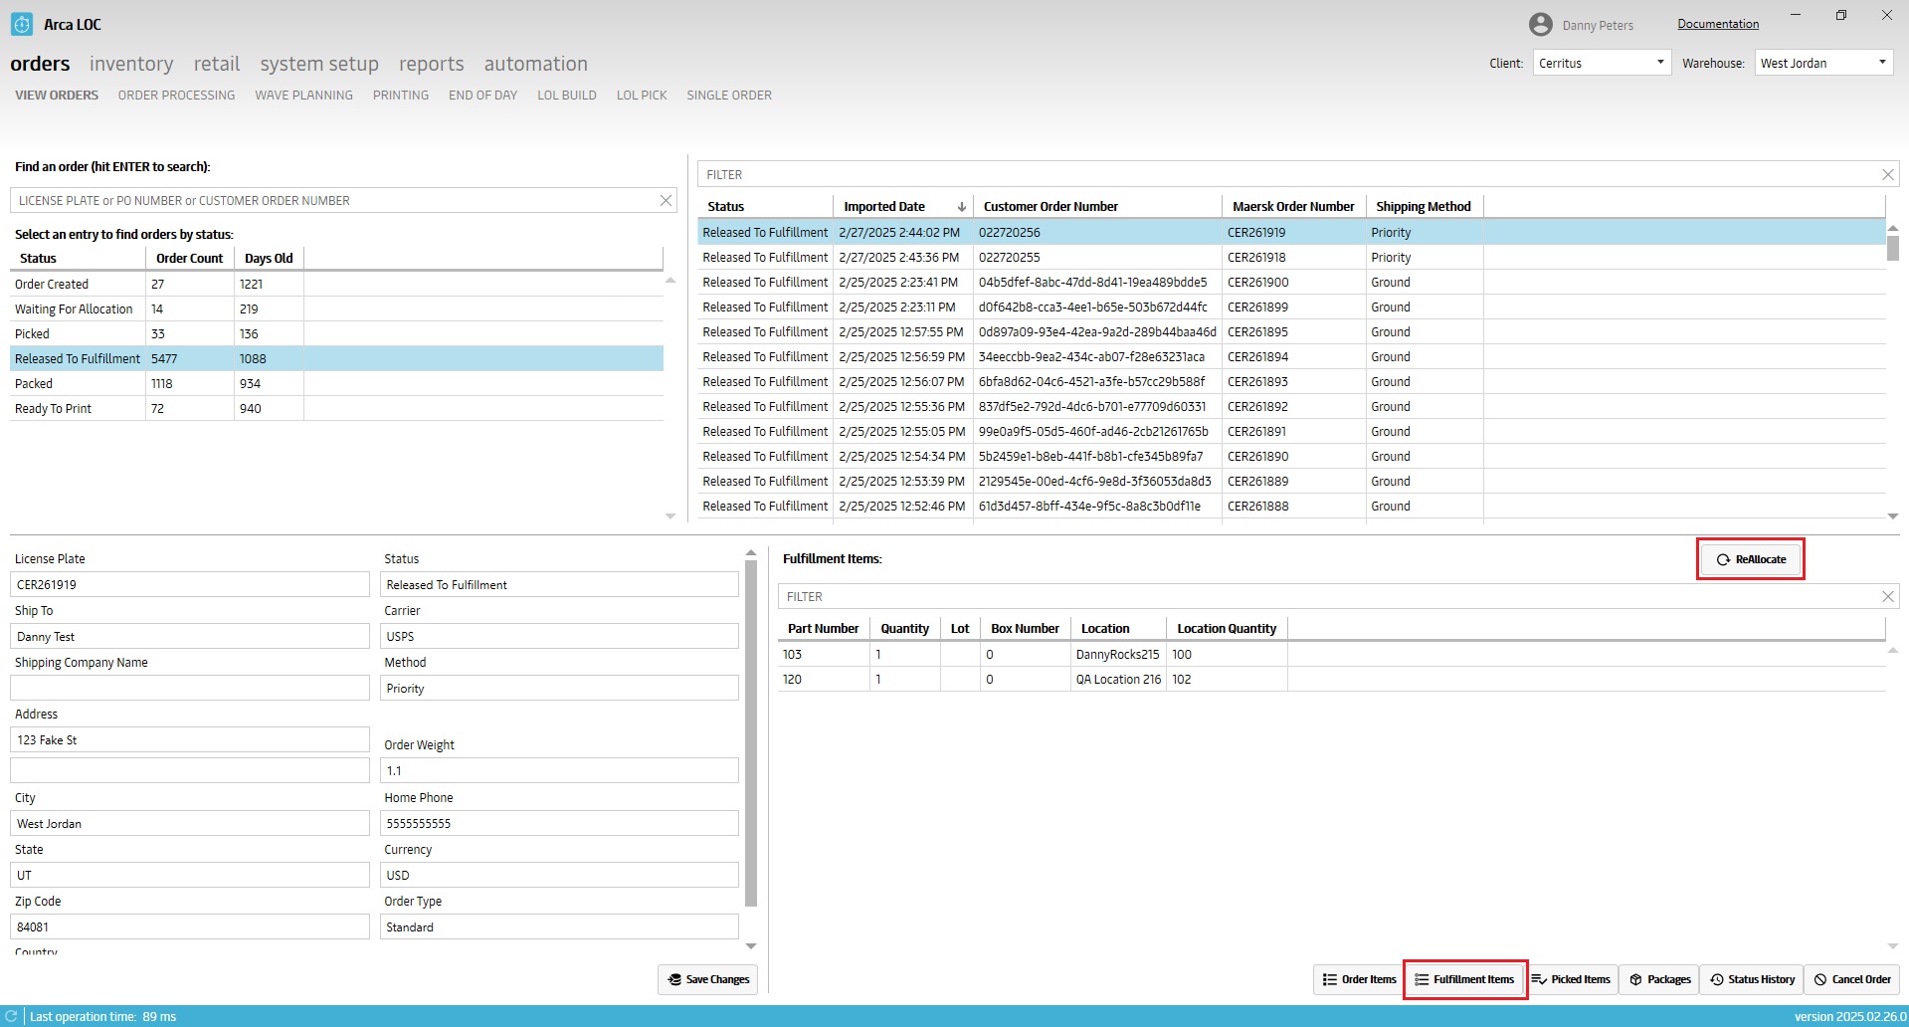Screen dimensions: 1909x1027
Task: Go to the ORDER PROCESSING tab
Action: 176,96
